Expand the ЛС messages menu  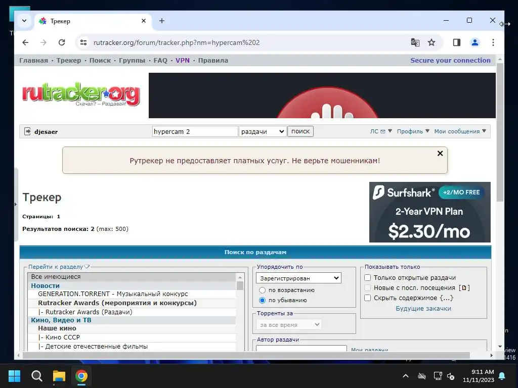coord(381,131)
